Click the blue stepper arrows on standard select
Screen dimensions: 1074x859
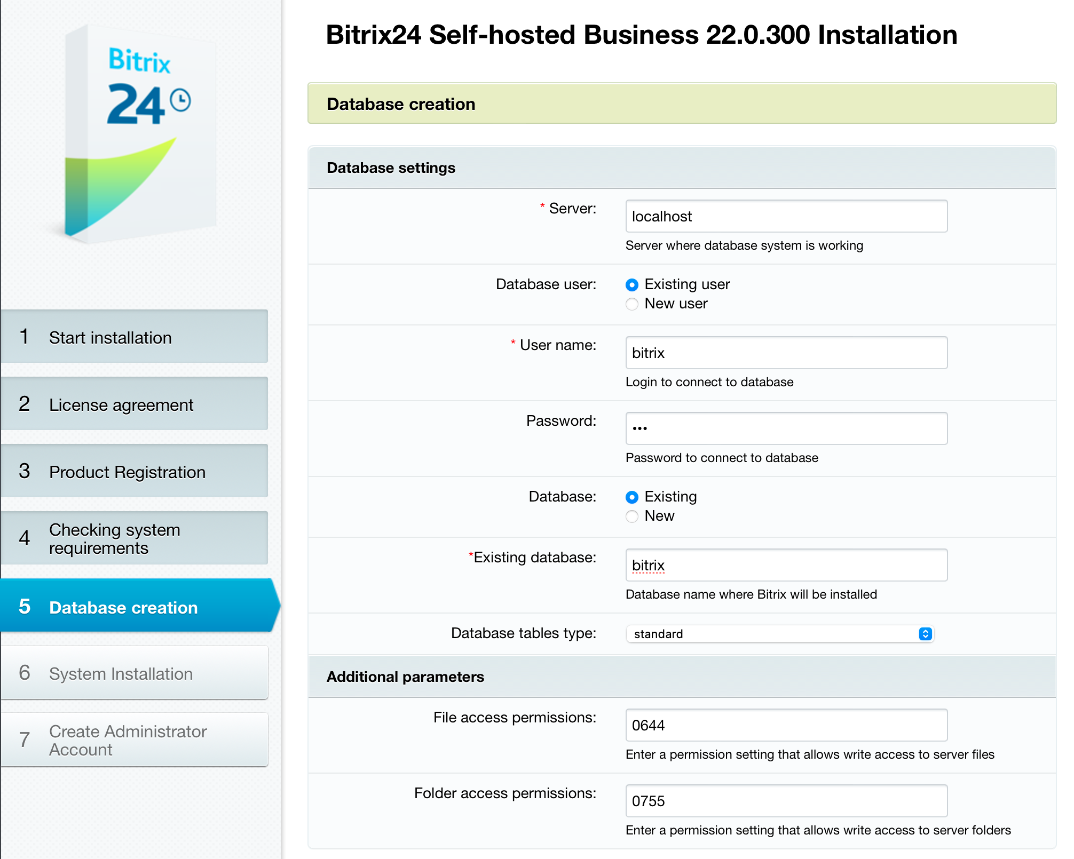pos(925,634)
